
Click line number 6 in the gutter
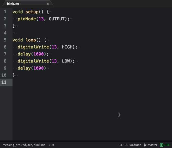point(5,47)
